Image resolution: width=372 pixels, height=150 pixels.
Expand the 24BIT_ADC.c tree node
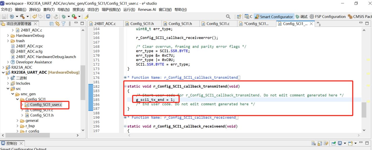[12, 30]
